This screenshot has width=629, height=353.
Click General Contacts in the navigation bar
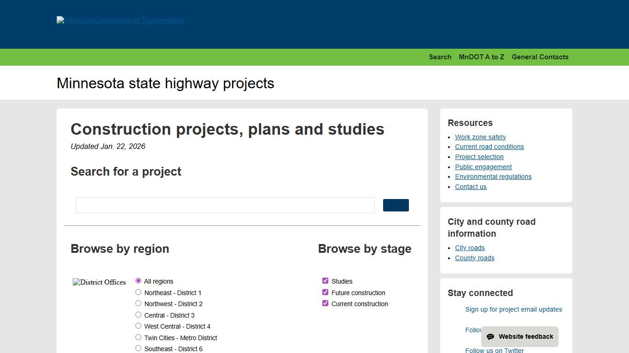click(x=540, y=57)
